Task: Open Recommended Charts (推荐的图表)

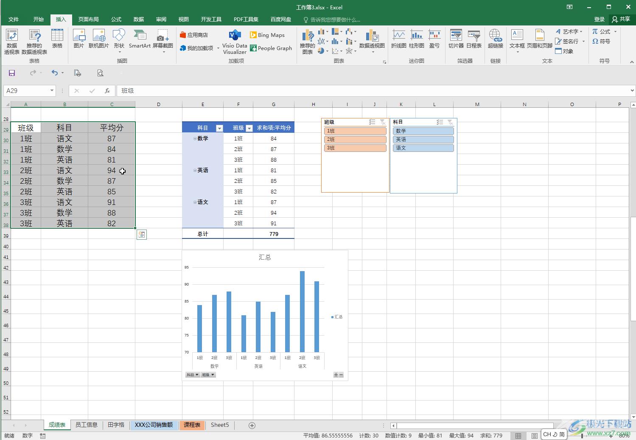Action: tap(308, 42)
